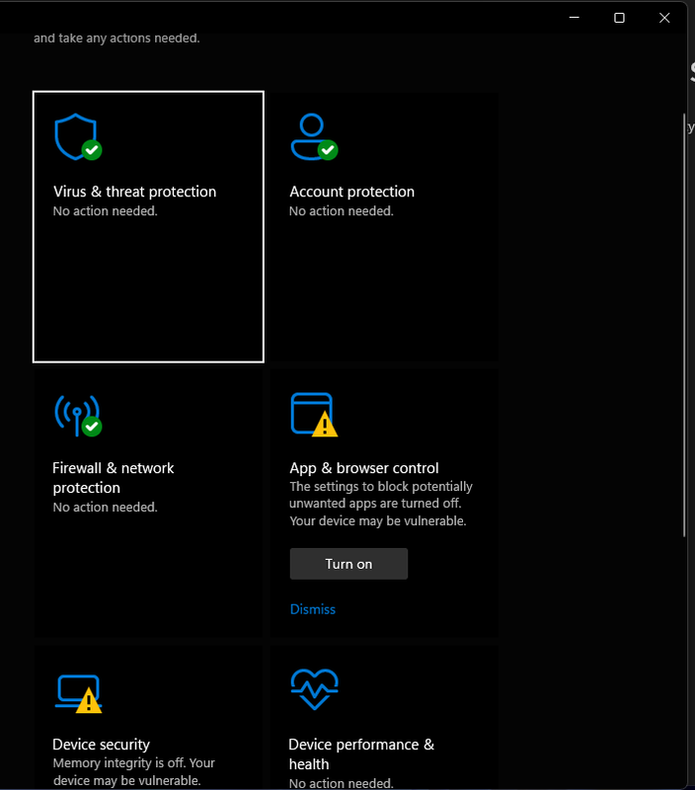
Task: Open Virus & threat protection title text
Action: click(134, 192)
